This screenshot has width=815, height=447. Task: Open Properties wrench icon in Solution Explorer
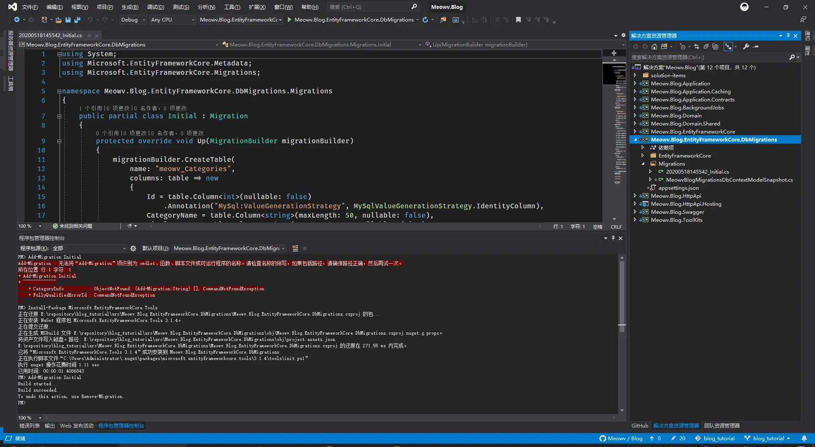pyautogui.click(x=746, y=47)
